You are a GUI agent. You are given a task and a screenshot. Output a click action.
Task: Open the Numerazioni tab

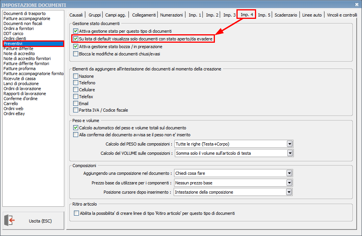click(x=171, y=15)
